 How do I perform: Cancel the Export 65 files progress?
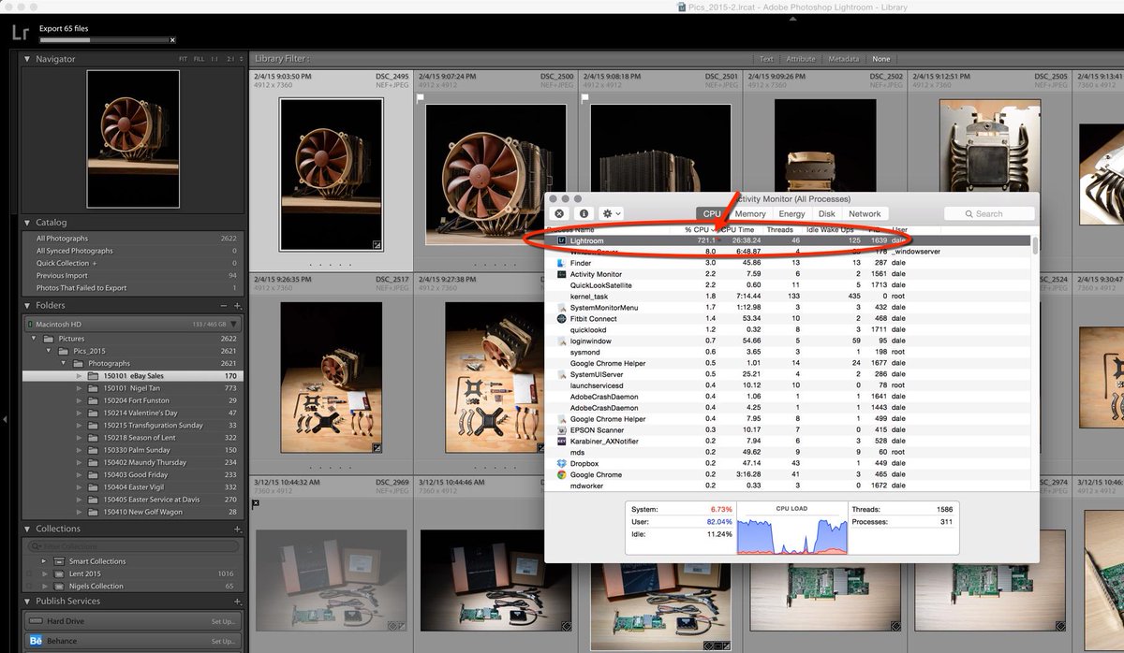pos(171,40)
